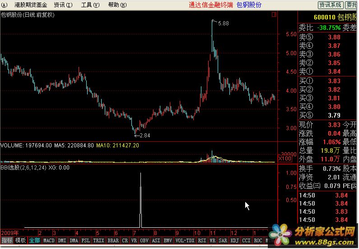Click the VOLUME: 197694.00 label
Screen dimensions: 359x249
26,146
